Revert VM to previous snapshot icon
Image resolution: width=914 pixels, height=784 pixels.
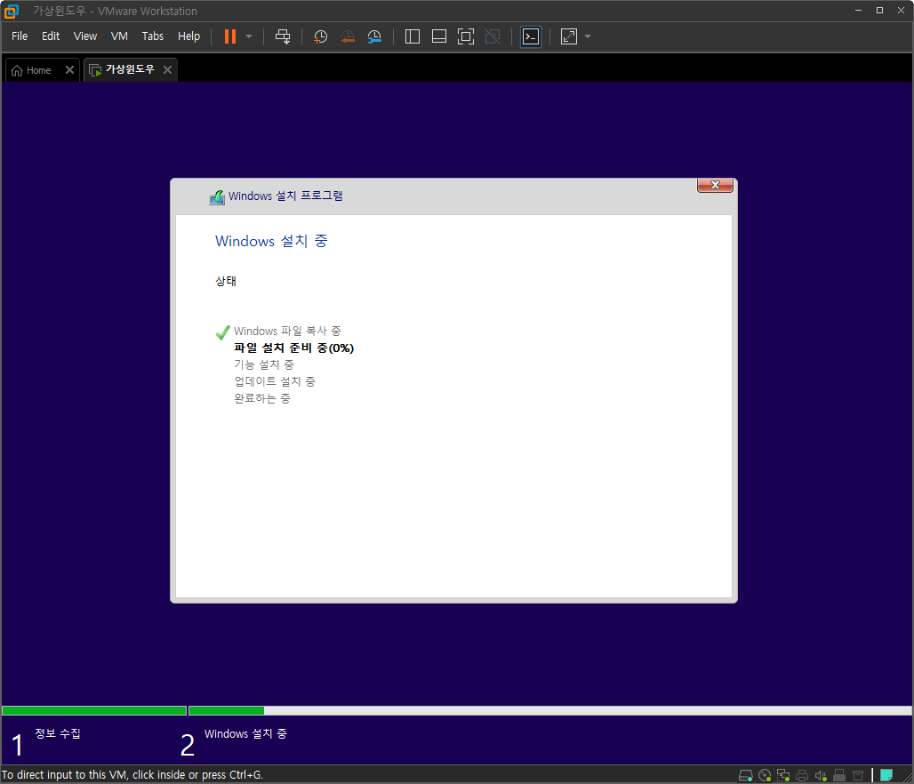[x=348, y=36]
